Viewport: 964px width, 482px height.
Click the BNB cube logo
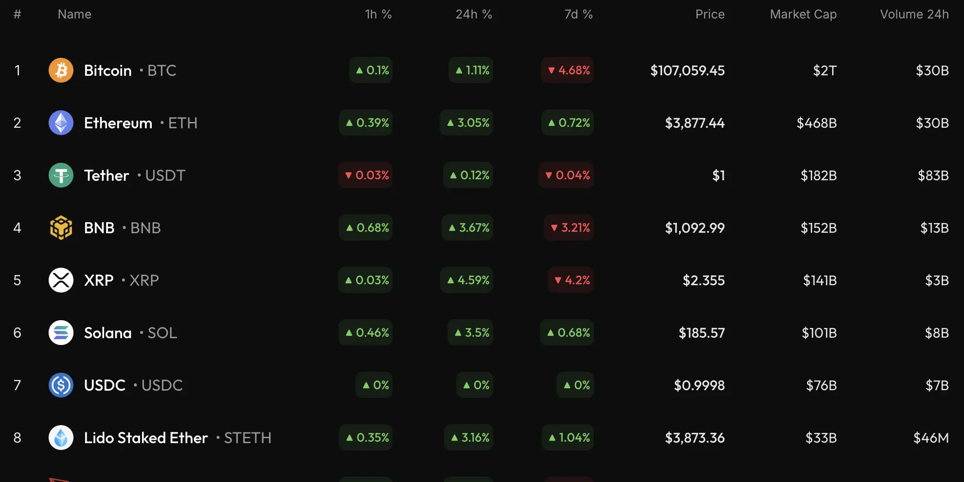61,228
